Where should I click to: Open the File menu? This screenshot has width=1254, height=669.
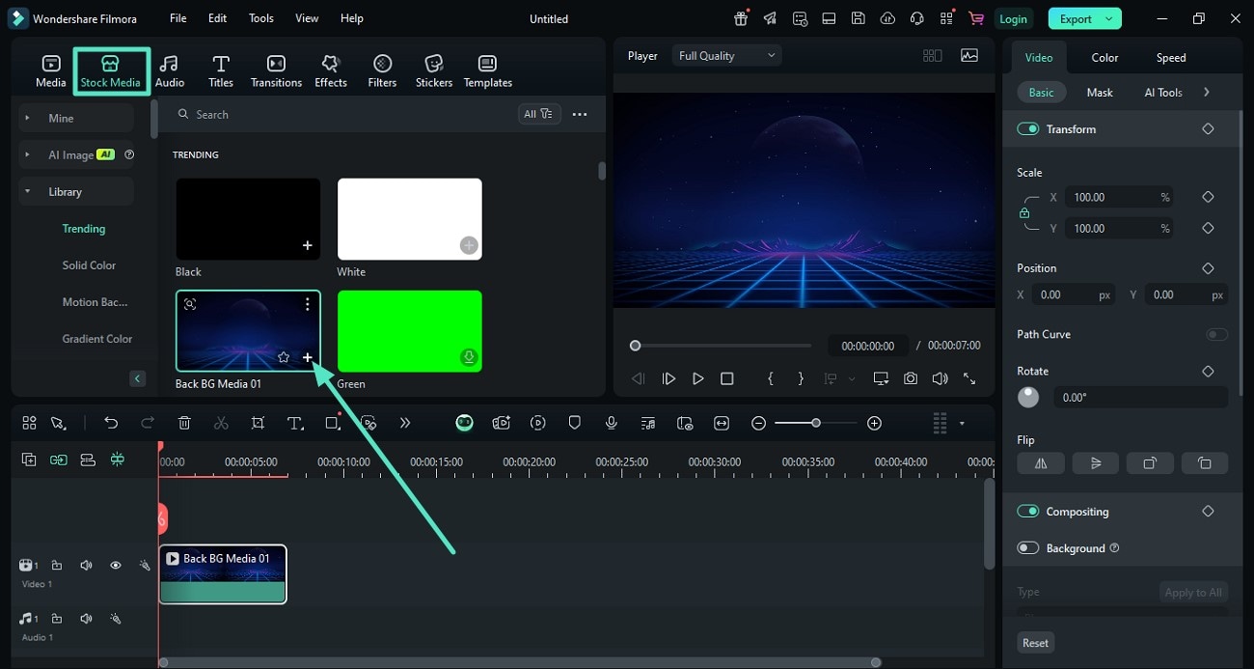(x=178, y=18)
